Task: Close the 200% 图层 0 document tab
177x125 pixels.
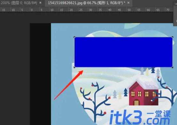Action: coord(40,3)
